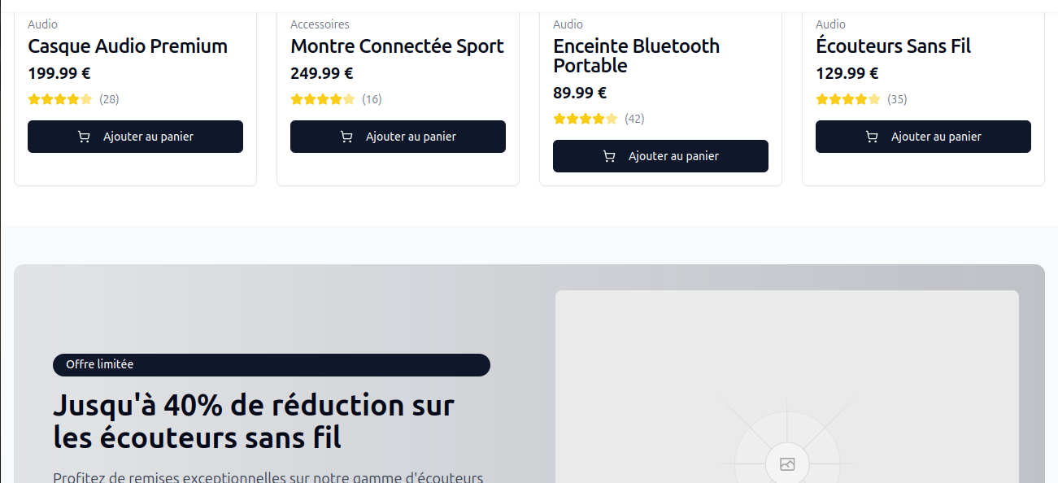The width and height of the screenshot is (1058, 483).
Task: Click the (42) review count
Action: click(634, 119)
